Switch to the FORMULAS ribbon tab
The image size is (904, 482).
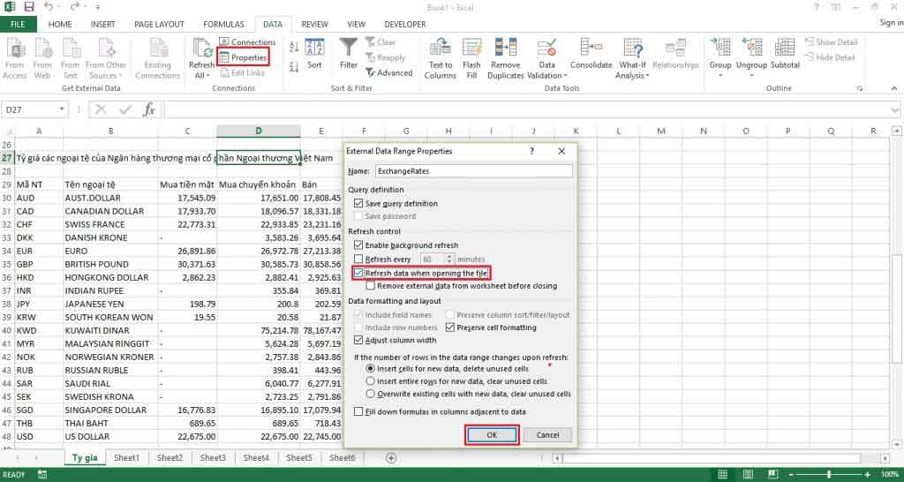point(223,24)
